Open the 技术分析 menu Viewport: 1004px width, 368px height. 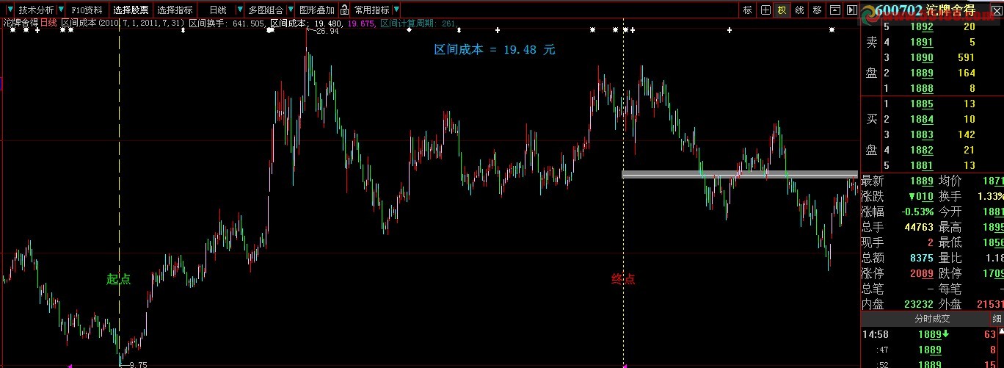(x=36, y=10)
